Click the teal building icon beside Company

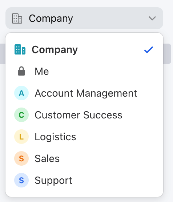tap(20, 49)
